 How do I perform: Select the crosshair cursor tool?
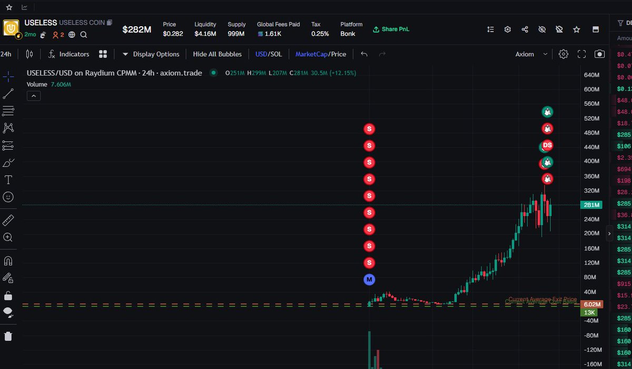click(x=8, y=77)
